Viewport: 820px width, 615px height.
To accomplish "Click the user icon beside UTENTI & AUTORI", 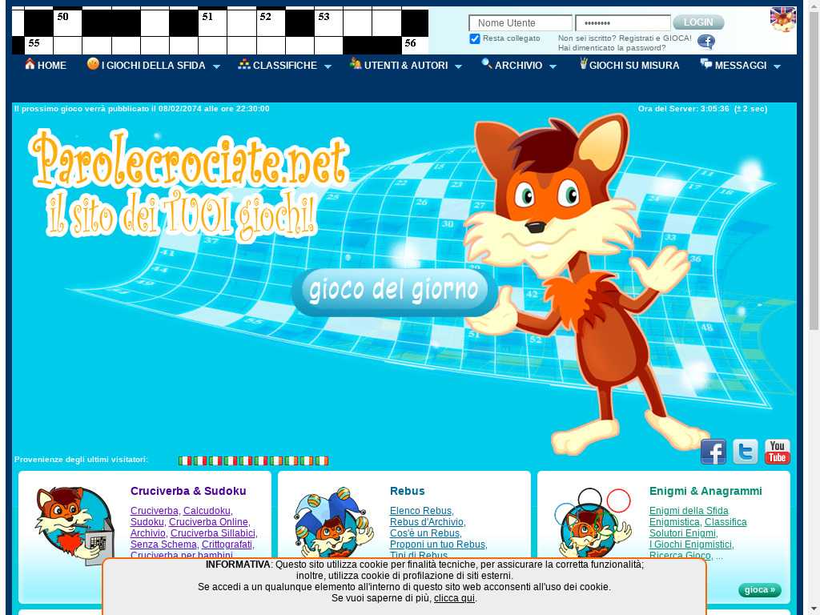I will [x=356, y=64].
